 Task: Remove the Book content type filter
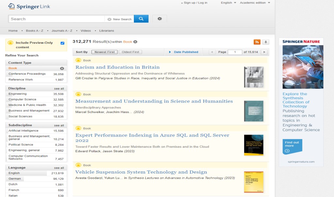tap(62, 68)
